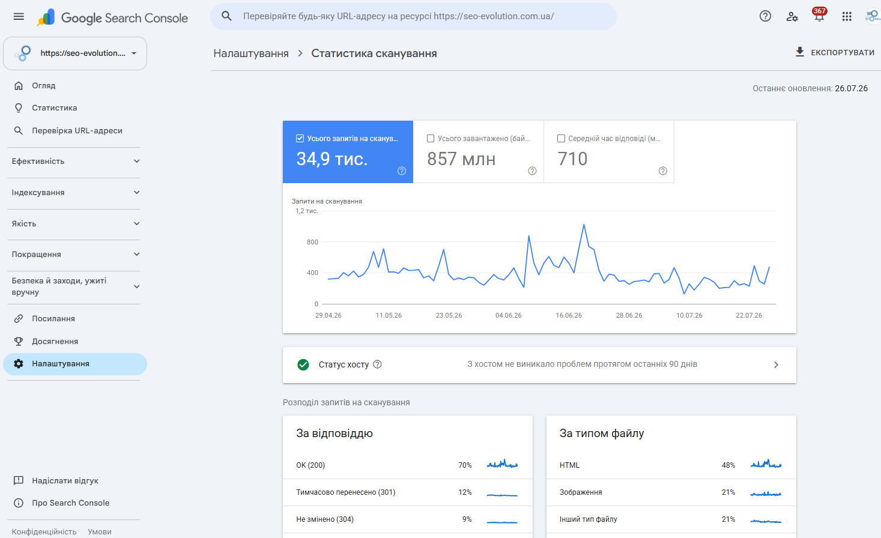Open Інший тип файлу row

671,519
